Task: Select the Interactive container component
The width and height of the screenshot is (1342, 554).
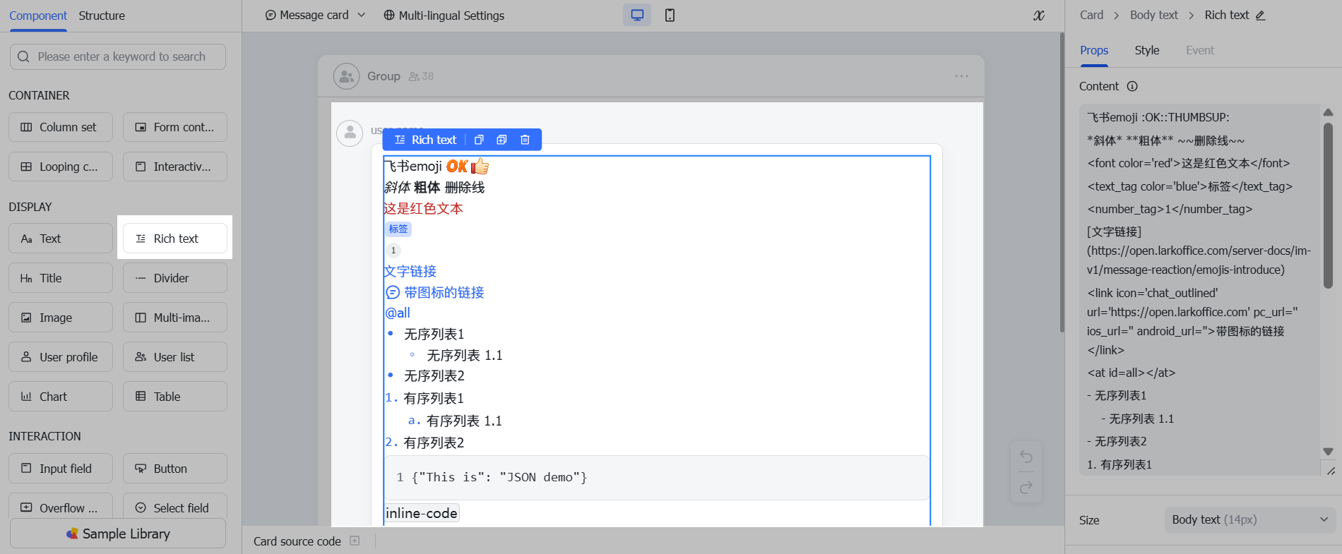Action: point(175,167)
